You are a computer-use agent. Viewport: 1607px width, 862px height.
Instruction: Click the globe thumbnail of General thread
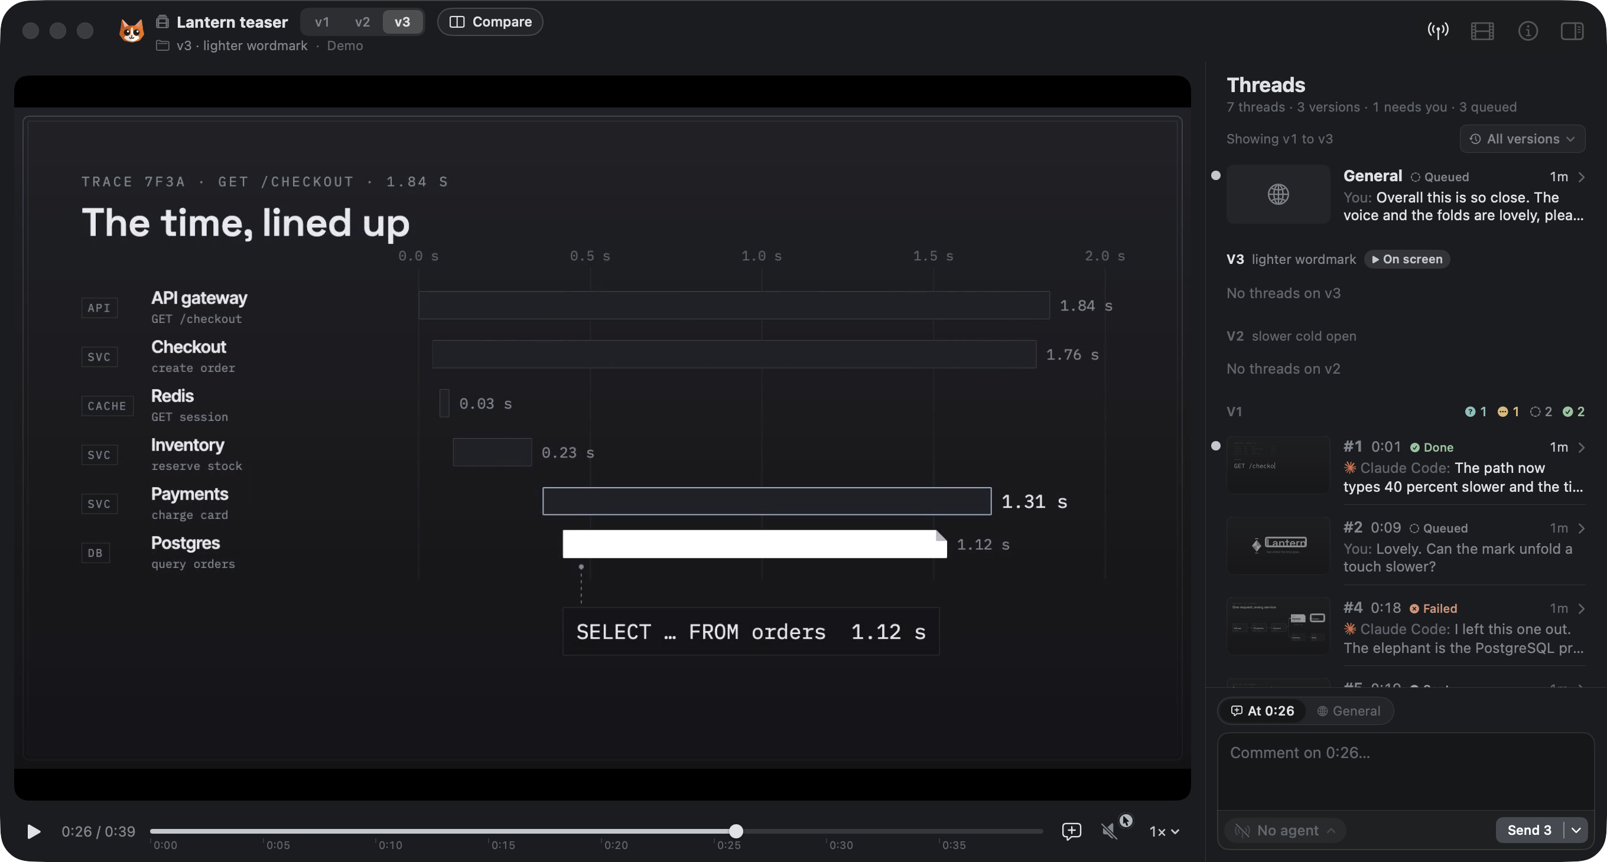[x=1279, y=194]
